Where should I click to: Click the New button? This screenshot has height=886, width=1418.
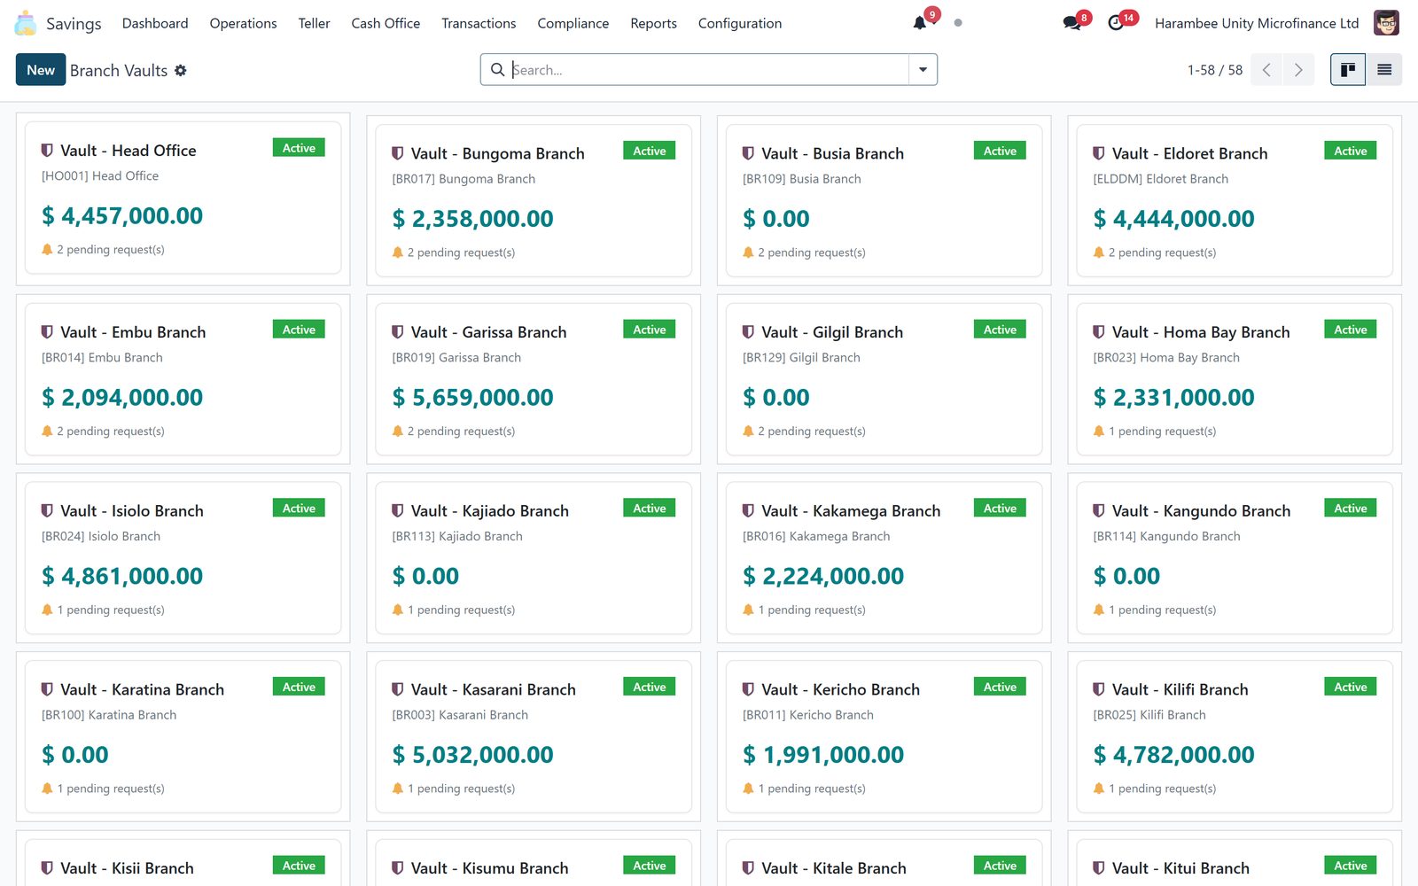[x=41, y=70]
